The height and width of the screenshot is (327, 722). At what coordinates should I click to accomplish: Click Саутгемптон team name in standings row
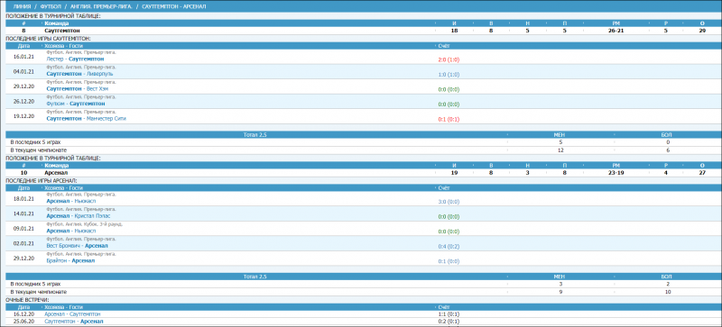(x=62, y=31)
